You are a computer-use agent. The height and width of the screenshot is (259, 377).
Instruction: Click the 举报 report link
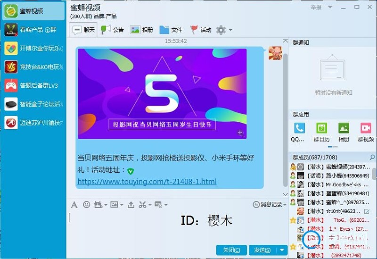316,8
